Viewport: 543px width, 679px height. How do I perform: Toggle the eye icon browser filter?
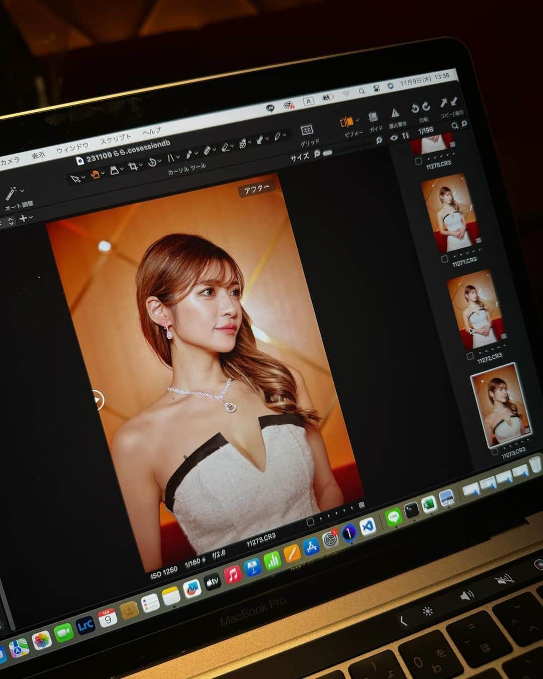[394, 138]
